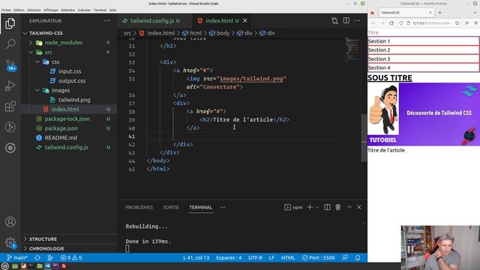
Task: Open the Affichage menu
Action: point(51,10)
